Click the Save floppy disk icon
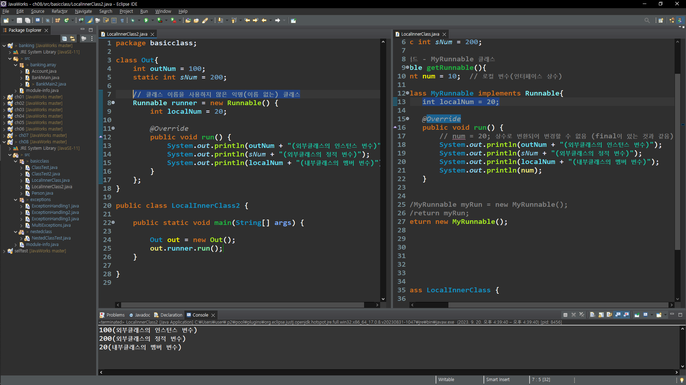Screen dimensions: 686x385 (19, 20)
